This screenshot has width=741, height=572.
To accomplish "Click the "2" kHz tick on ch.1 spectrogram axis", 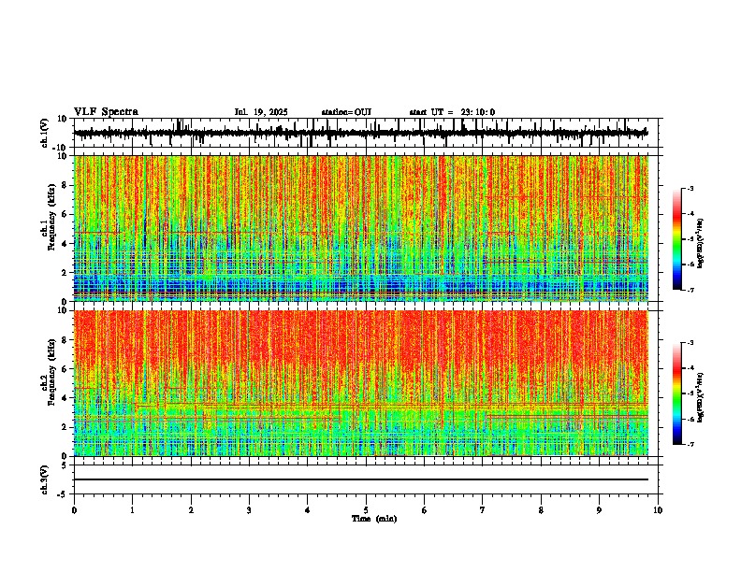I will (65, 272).
